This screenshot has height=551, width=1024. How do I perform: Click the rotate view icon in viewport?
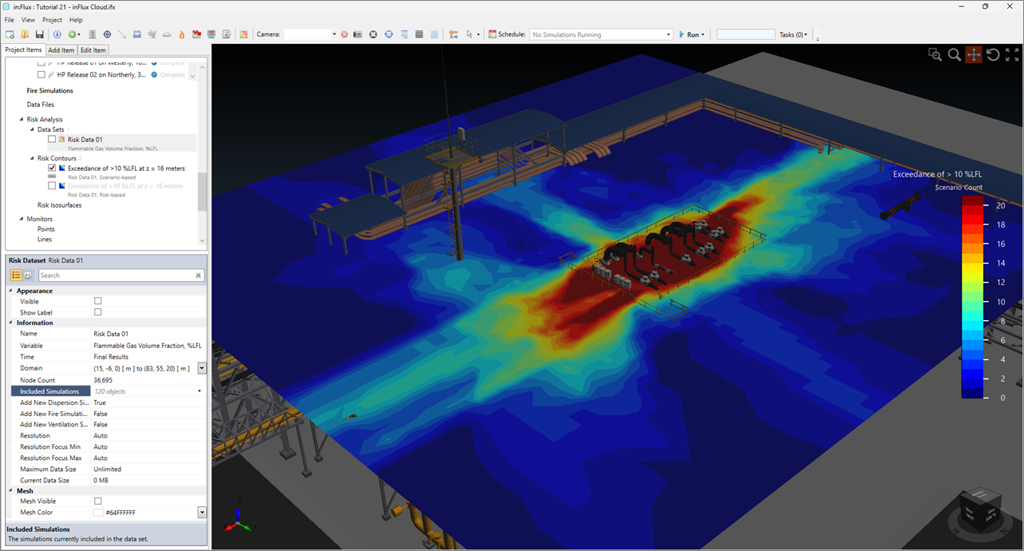click(993, 54)
